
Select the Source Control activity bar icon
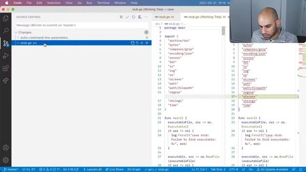[6, 43]
